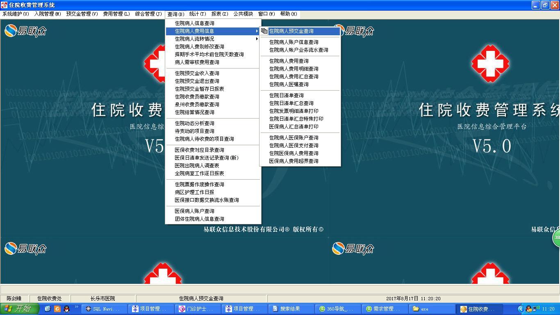Open the 统计 menu
This screenshot has height=315, width=560.
pyautogui.click(x=198, y=14)
